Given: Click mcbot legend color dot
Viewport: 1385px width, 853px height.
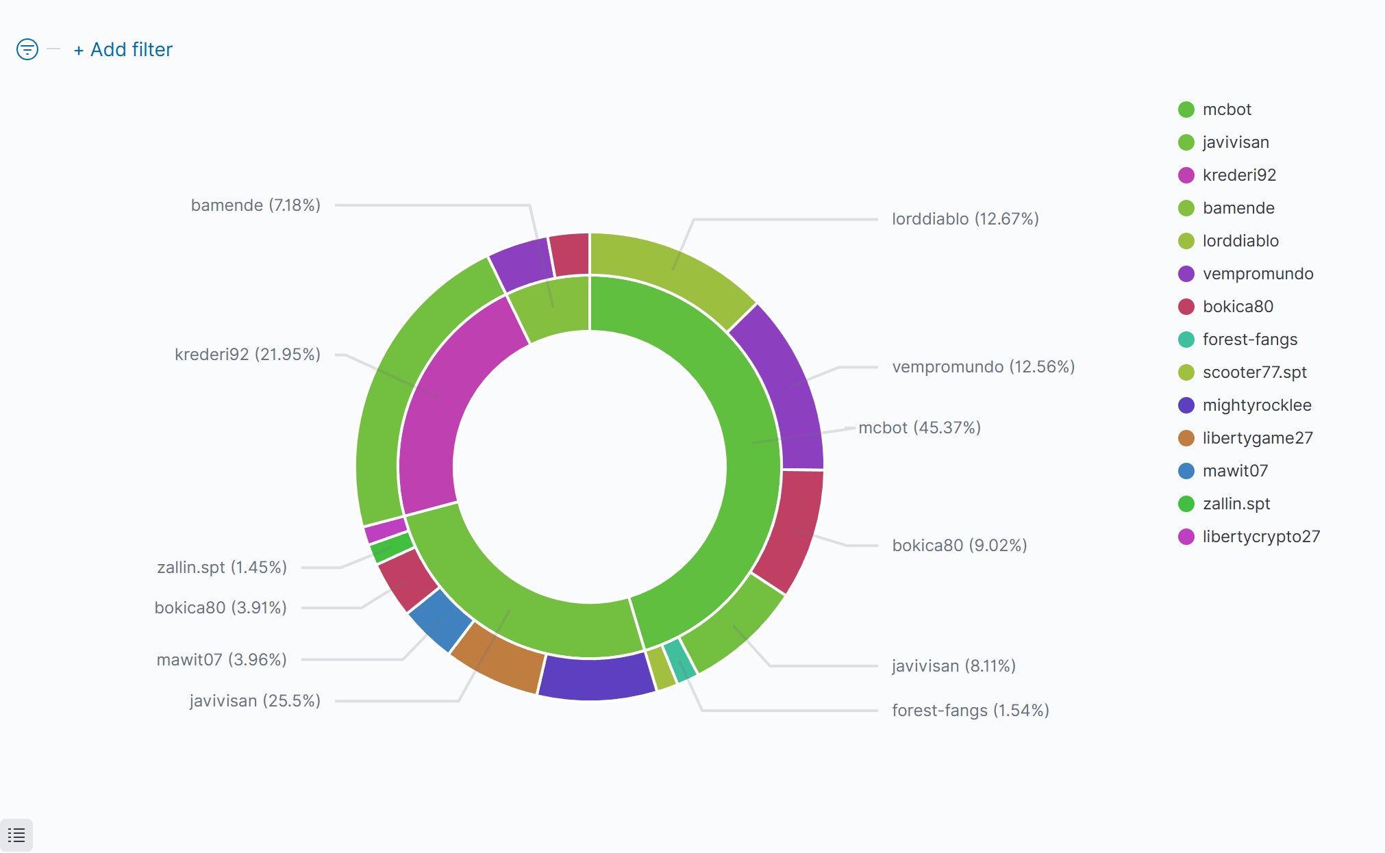Looking at the screenshot, I should (x=1186, y=110).
